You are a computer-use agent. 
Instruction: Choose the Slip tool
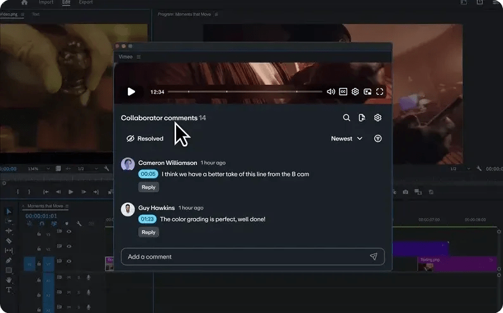pos(9,250)
